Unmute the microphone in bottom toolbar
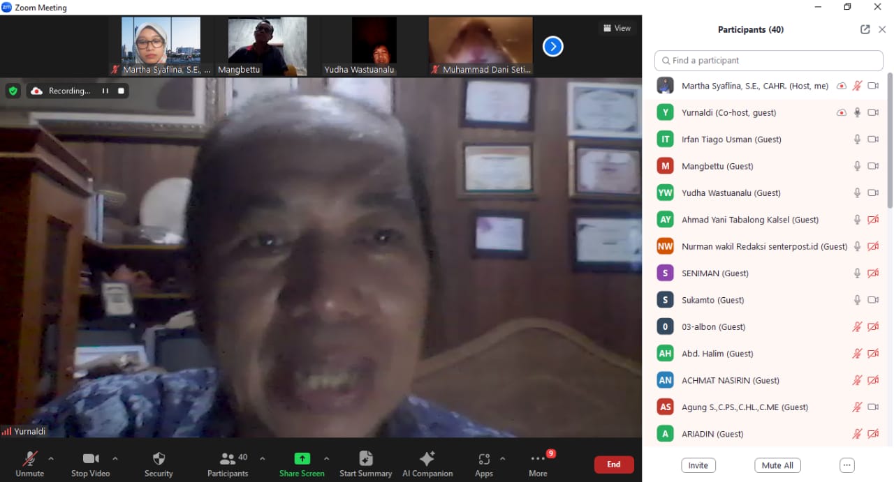 (x=29, y=464)
